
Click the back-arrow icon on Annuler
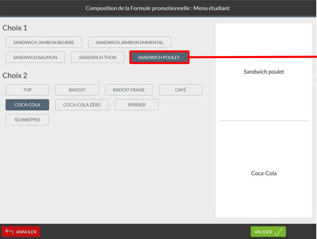click(x=9, y=231)
